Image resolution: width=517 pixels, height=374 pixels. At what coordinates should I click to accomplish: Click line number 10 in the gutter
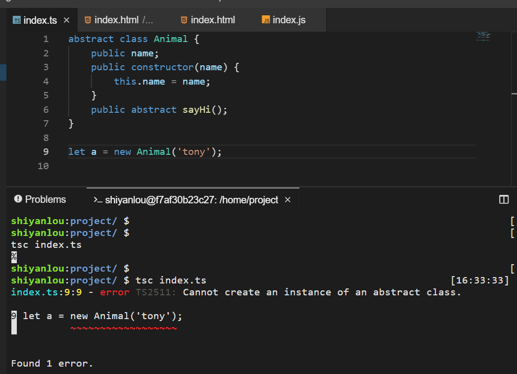click(x=43, y=166)
